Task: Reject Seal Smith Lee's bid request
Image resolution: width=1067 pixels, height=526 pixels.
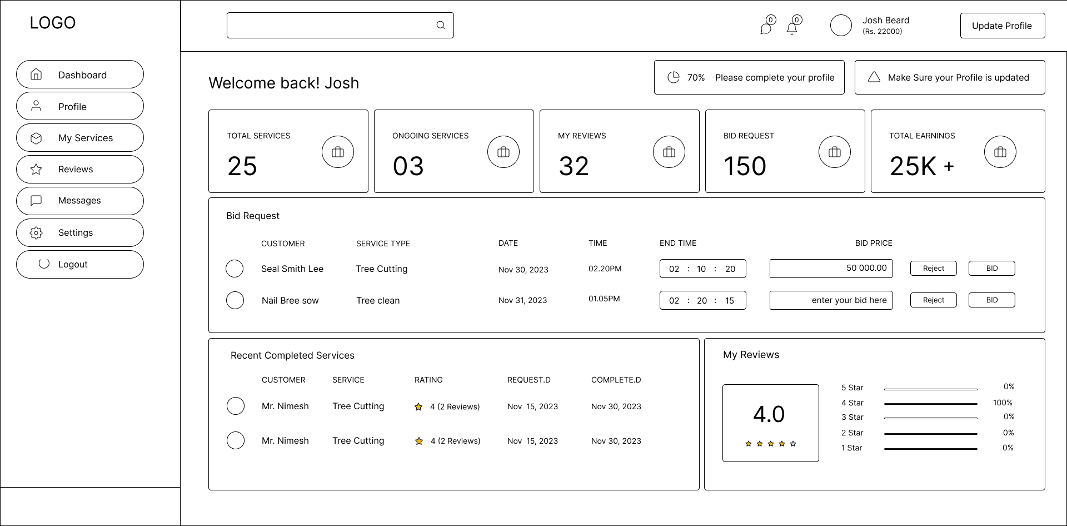Action: tap(934, 268)
